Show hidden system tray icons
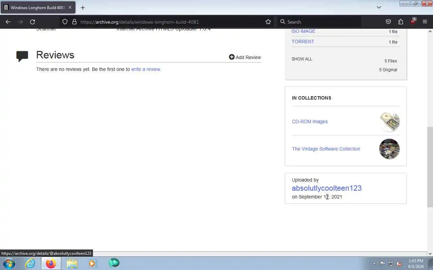The width and height of the screenshot is (433, 270). coord(374,264)
